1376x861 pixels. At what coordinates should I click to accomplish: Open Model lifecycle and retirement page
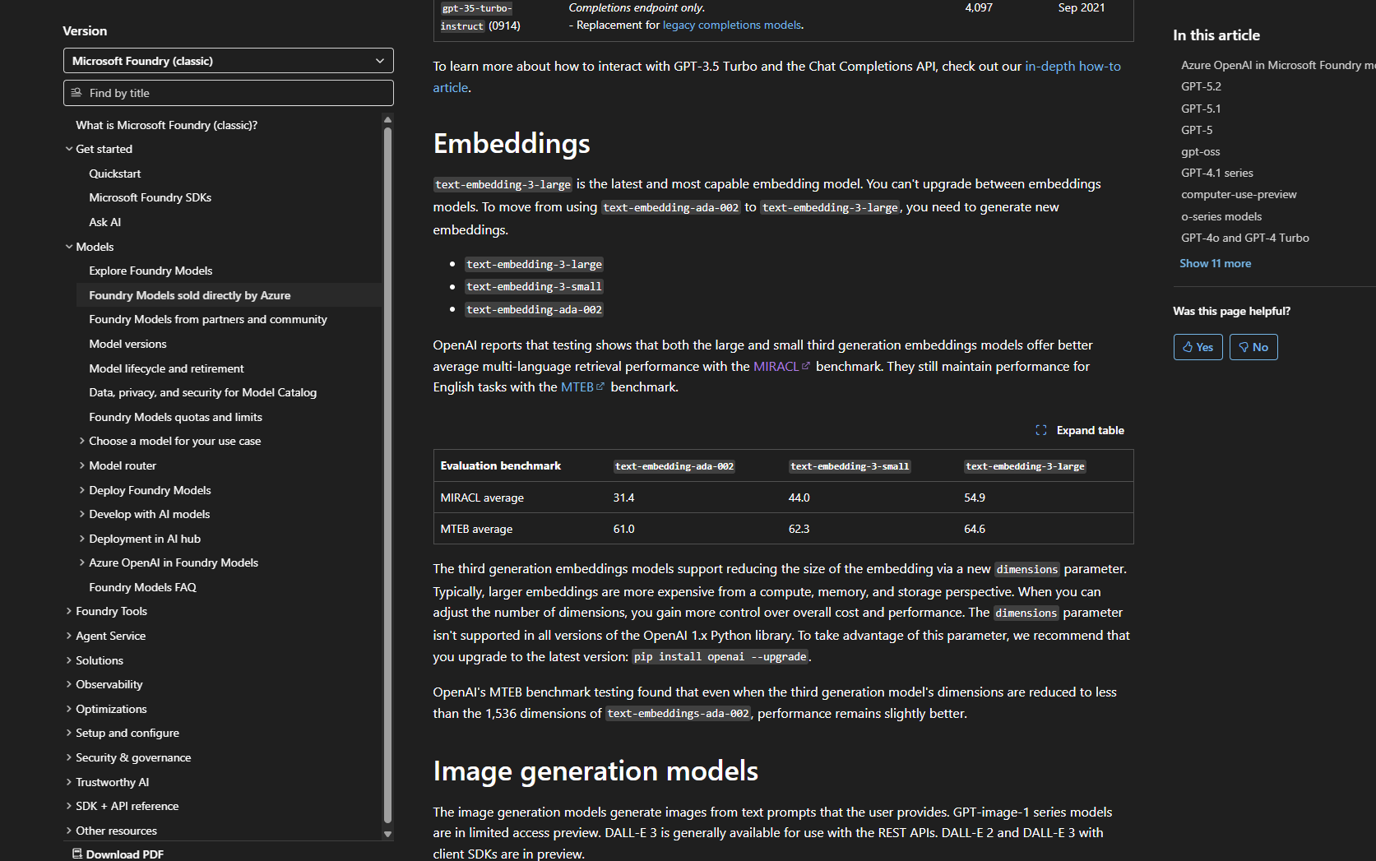click(x=166, y=368)
